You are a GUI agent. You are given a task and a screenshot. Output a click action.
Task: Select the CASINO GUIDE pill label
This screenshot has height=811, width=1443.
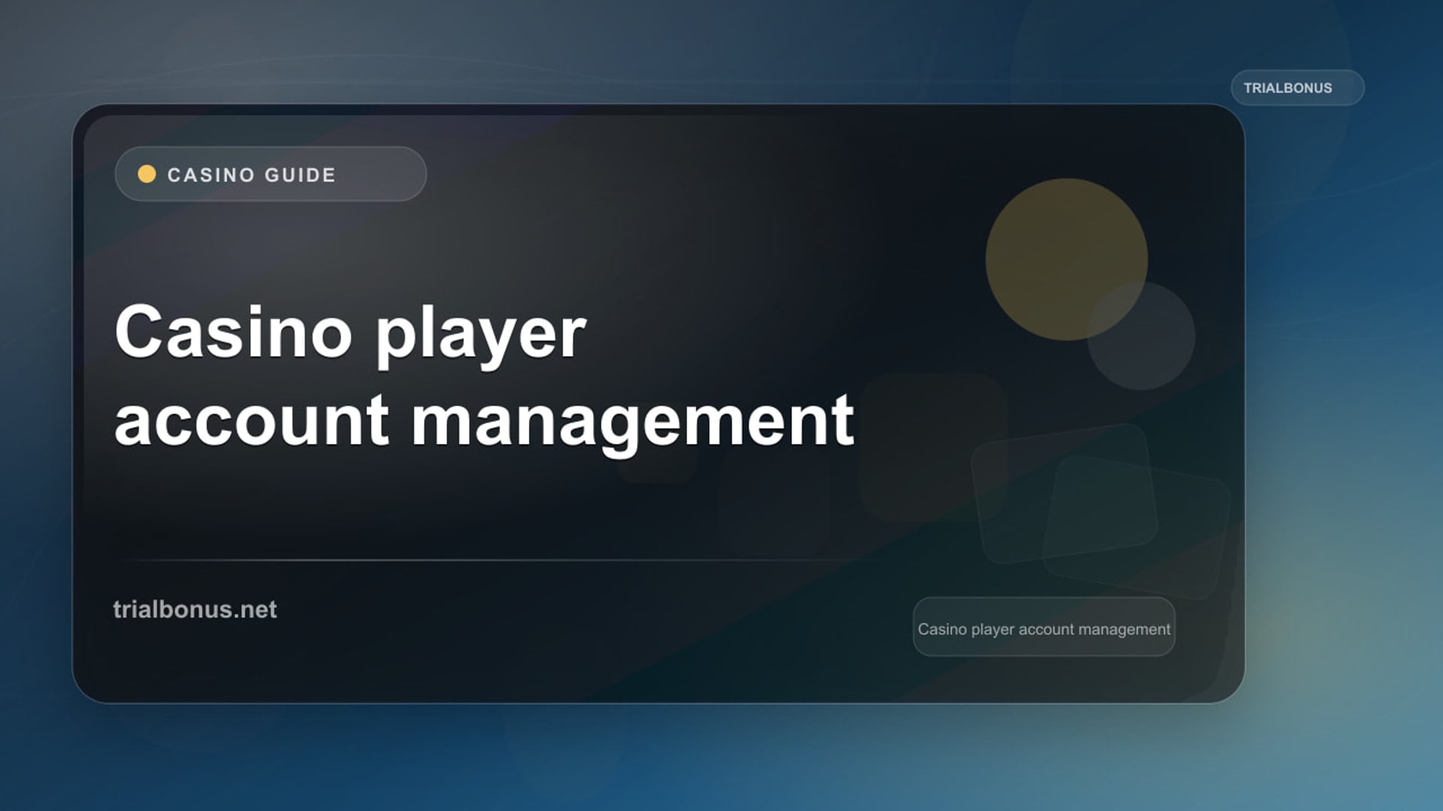[271, 174]
